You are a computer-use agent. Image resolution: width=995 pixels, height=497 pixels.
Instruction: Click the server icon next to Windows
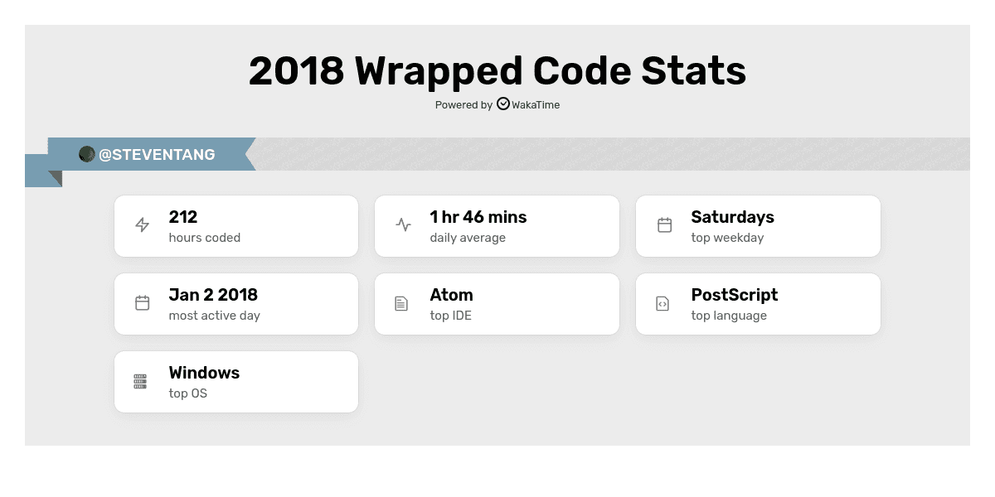coord(140,382)
